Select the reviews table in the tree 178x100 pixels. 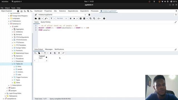(x=20, y=72)
